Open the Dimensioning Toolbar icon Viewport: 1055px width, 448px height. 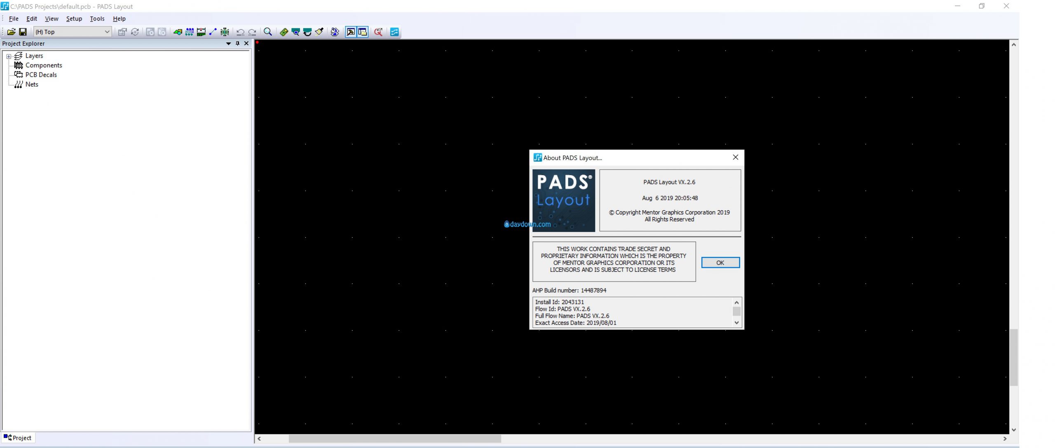[x=201, y=32]
